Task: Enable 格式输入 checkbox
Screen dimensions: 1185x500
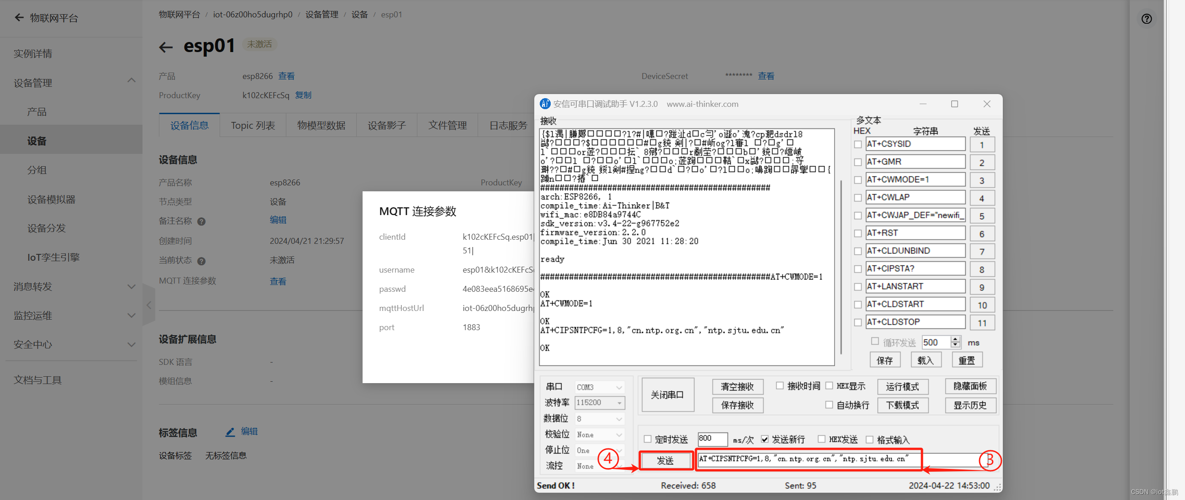Action: 869,439
